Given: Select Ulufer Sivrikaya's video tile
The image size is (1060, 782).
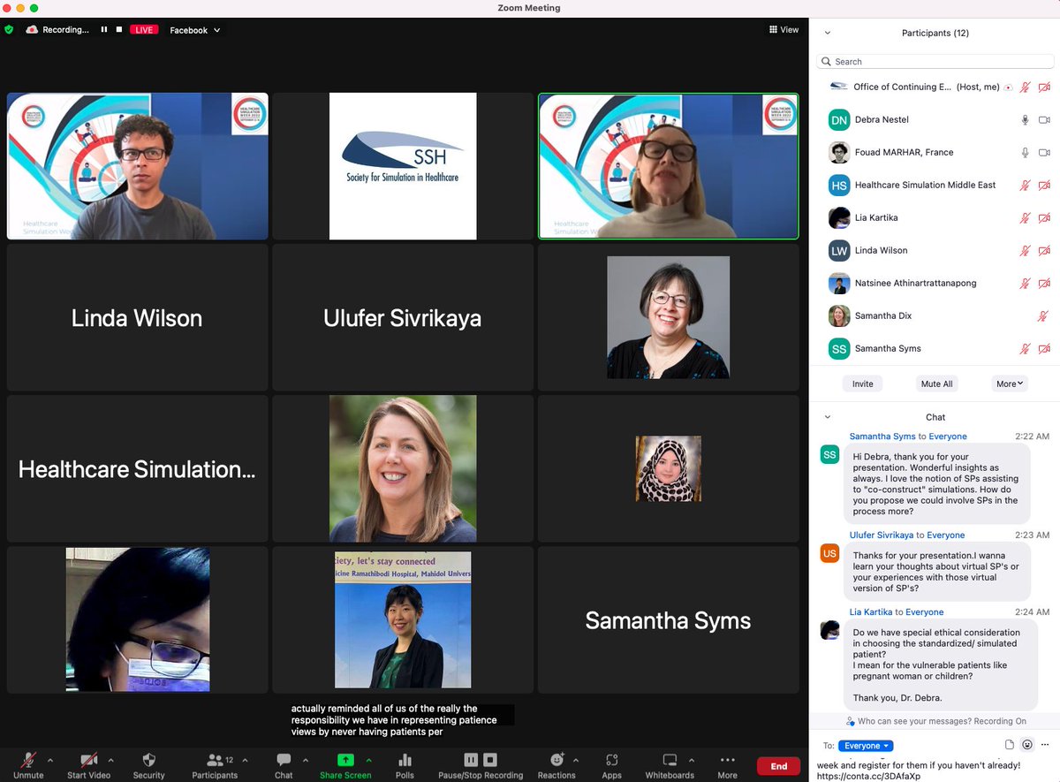Looking at the screenshot, I should point(403,318).
